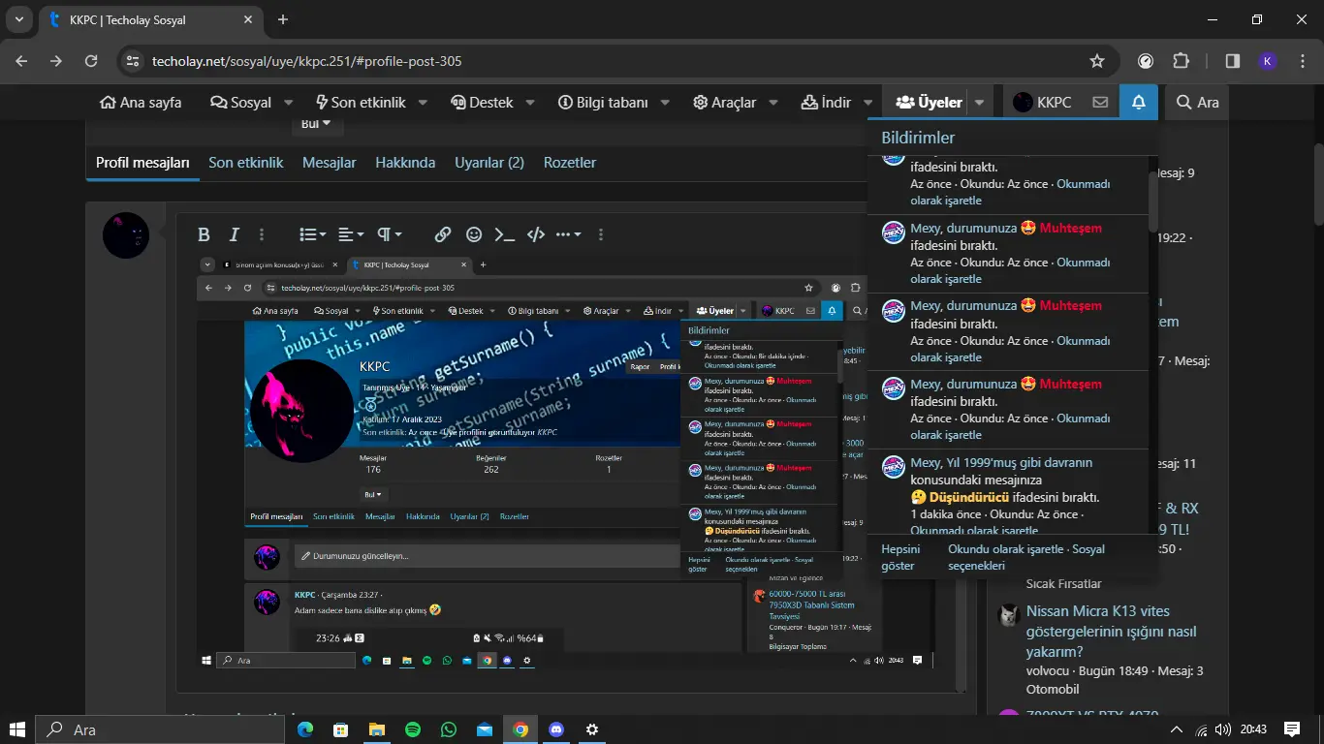
Task: Expand the editor's horizontal ellipsis insert menu
Action: click(569, 234)
